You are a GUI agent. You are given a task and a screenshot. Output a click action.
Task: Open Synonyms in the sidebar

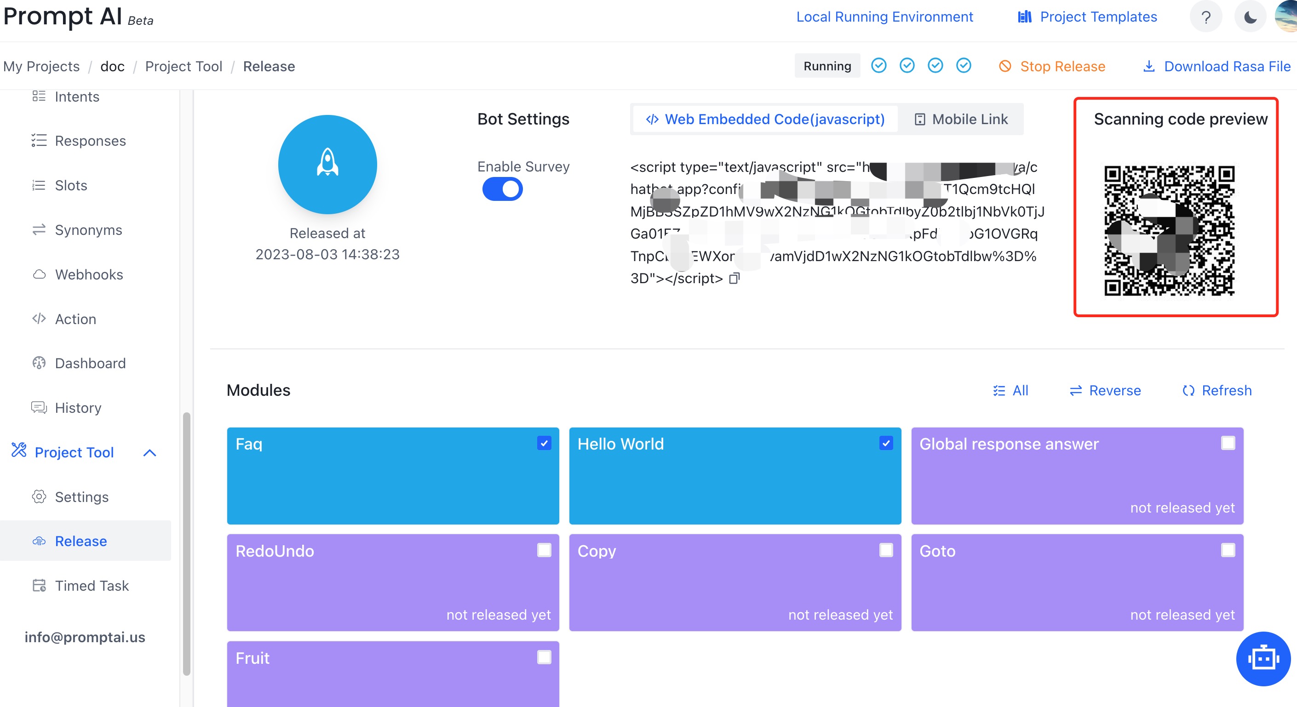pyautogui.click(x=88, y=229)
